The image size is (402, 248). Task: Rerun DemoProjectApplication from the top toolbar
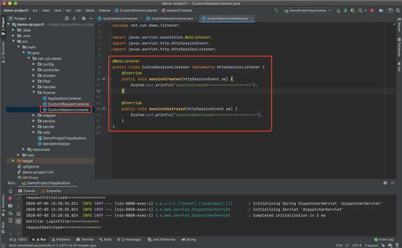338,11
